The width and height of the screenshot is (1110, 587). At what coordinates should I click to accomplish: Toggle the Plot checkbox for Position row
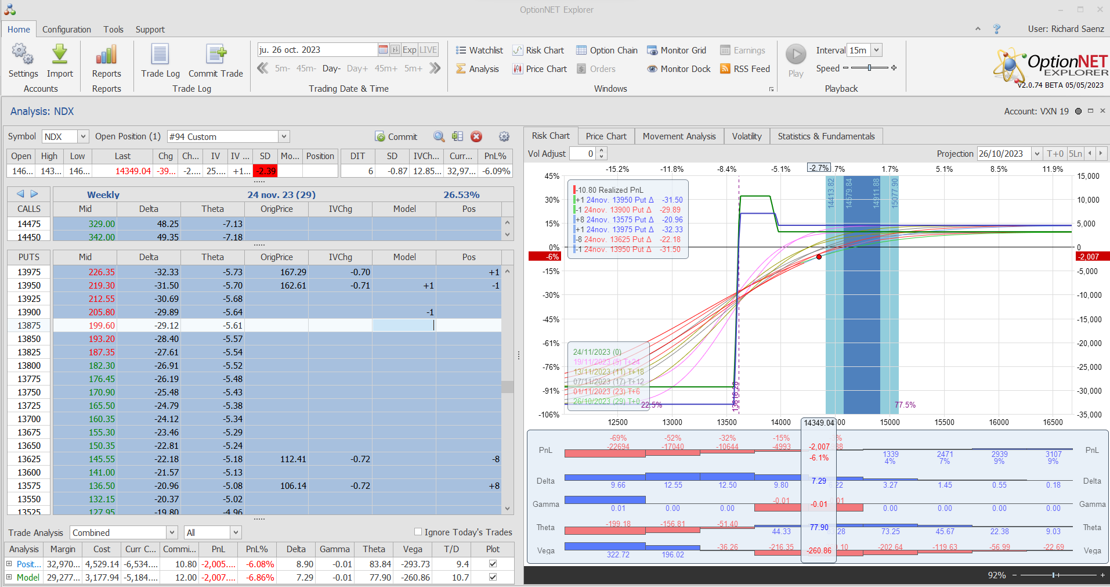tap(493, 564)
